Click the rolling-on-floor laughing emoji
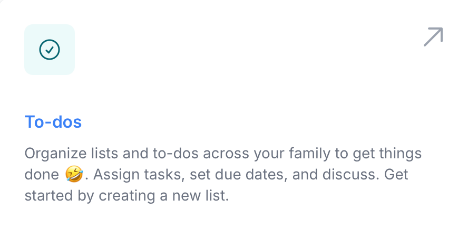Viewport: 468px width, 228px height. tap(74, 175)
